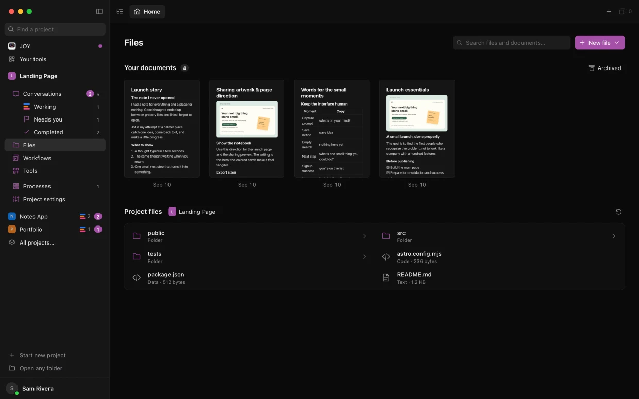The width and height of the screenshot is (639, 399).
Task: Open the Tools section
Action: [55, 171]
